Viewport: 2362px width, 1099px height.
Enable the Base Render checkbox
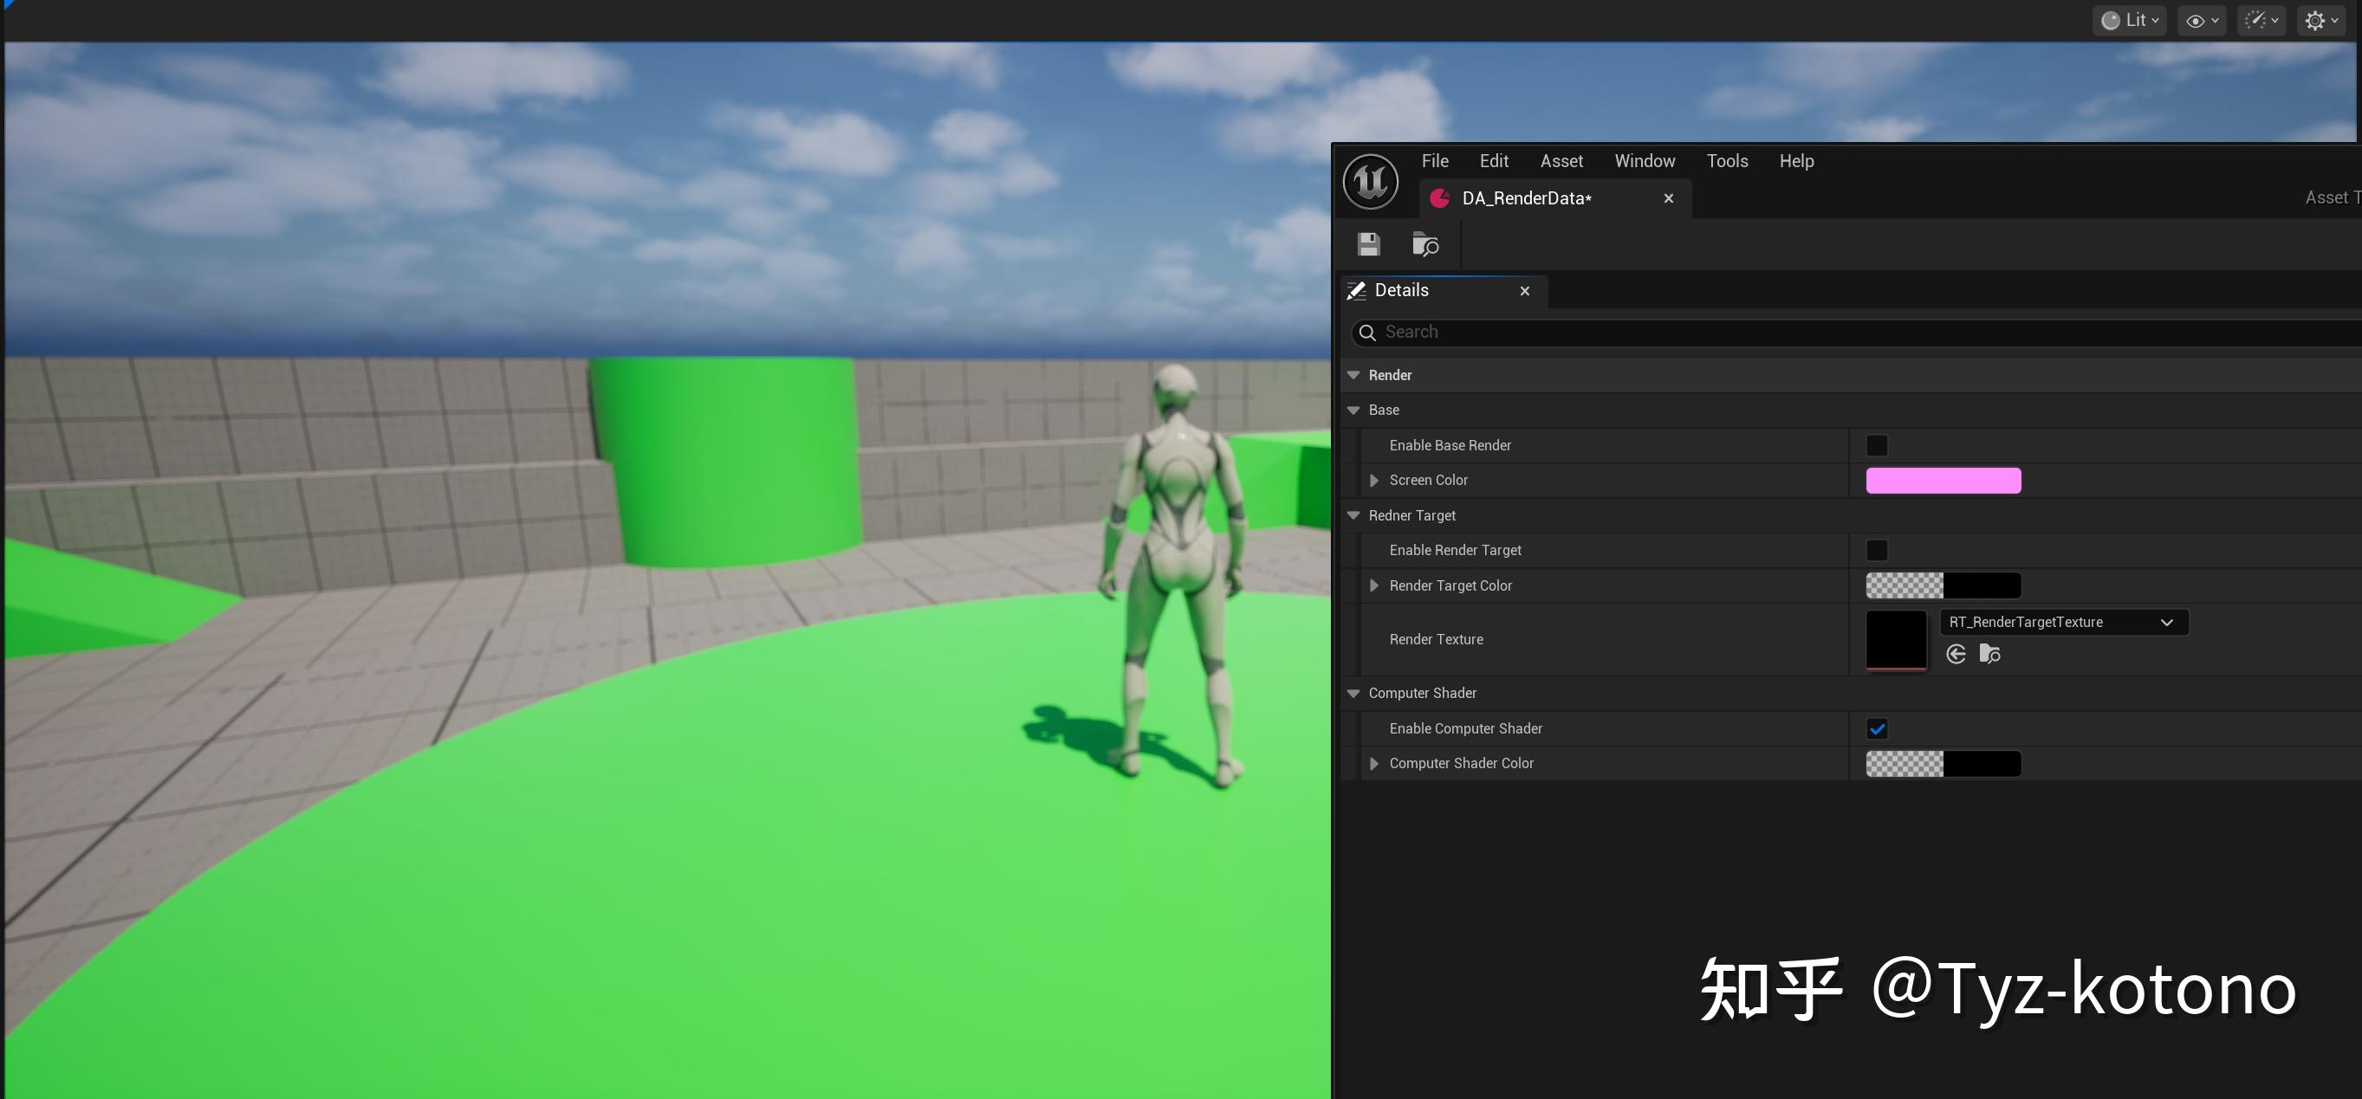click(1877, 444)
